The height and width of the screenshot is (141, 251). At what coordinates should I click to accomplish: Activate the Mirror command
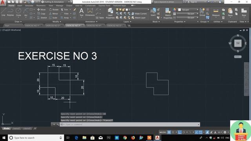tap(54, 14)
